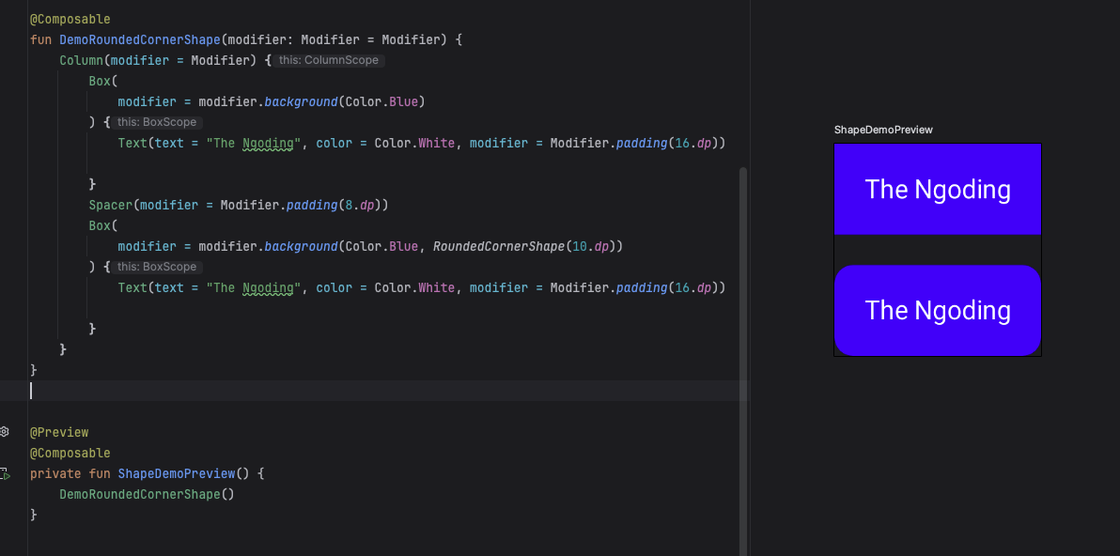Click the ShapeDemoPreview label above the preview
The image size is (1120, 556).
pyautogui.click(x=882, y=130)
